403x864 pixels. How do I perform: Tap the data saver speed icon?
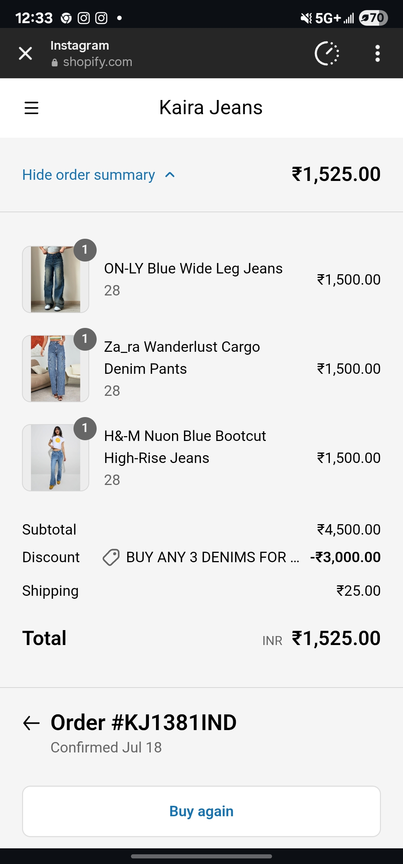click(327, 53)
